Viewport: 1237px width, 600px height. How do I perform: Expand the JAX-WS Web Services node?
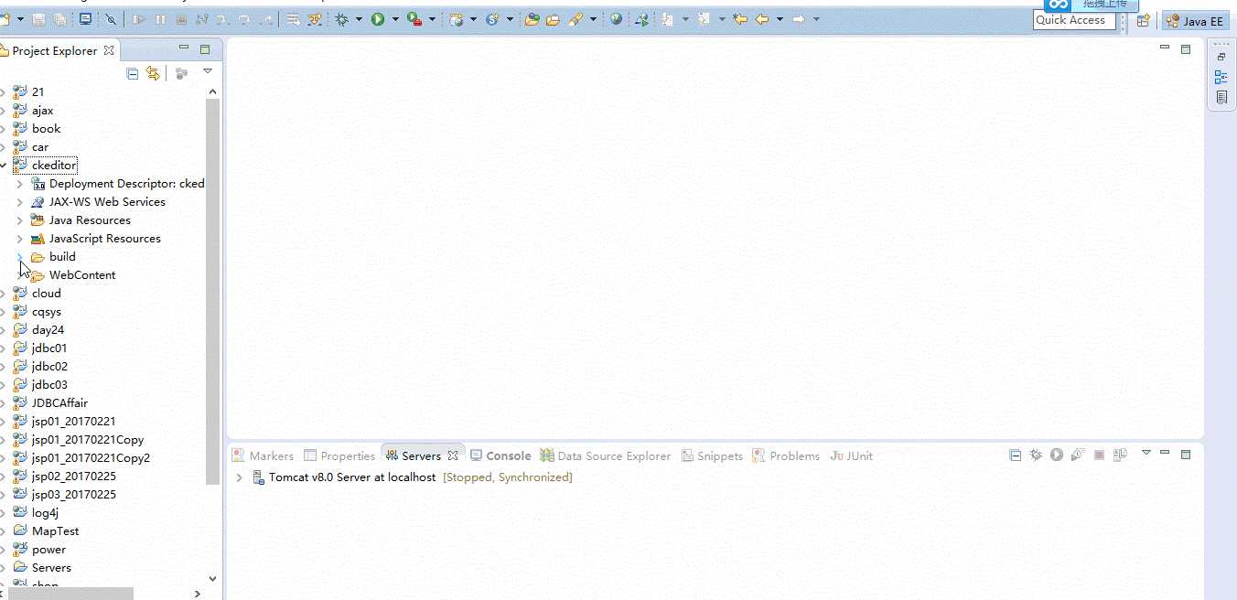pyautogui.click(x=19, y=202)
